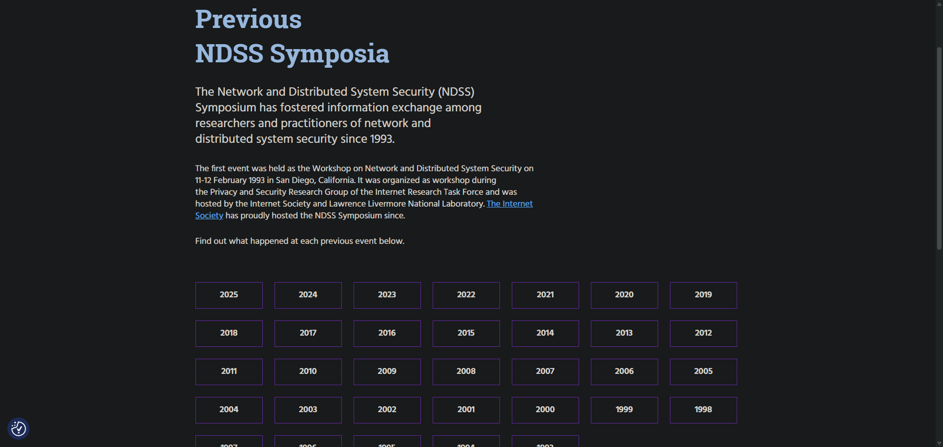Open the 2016 symposium archive

pos(387,333)
